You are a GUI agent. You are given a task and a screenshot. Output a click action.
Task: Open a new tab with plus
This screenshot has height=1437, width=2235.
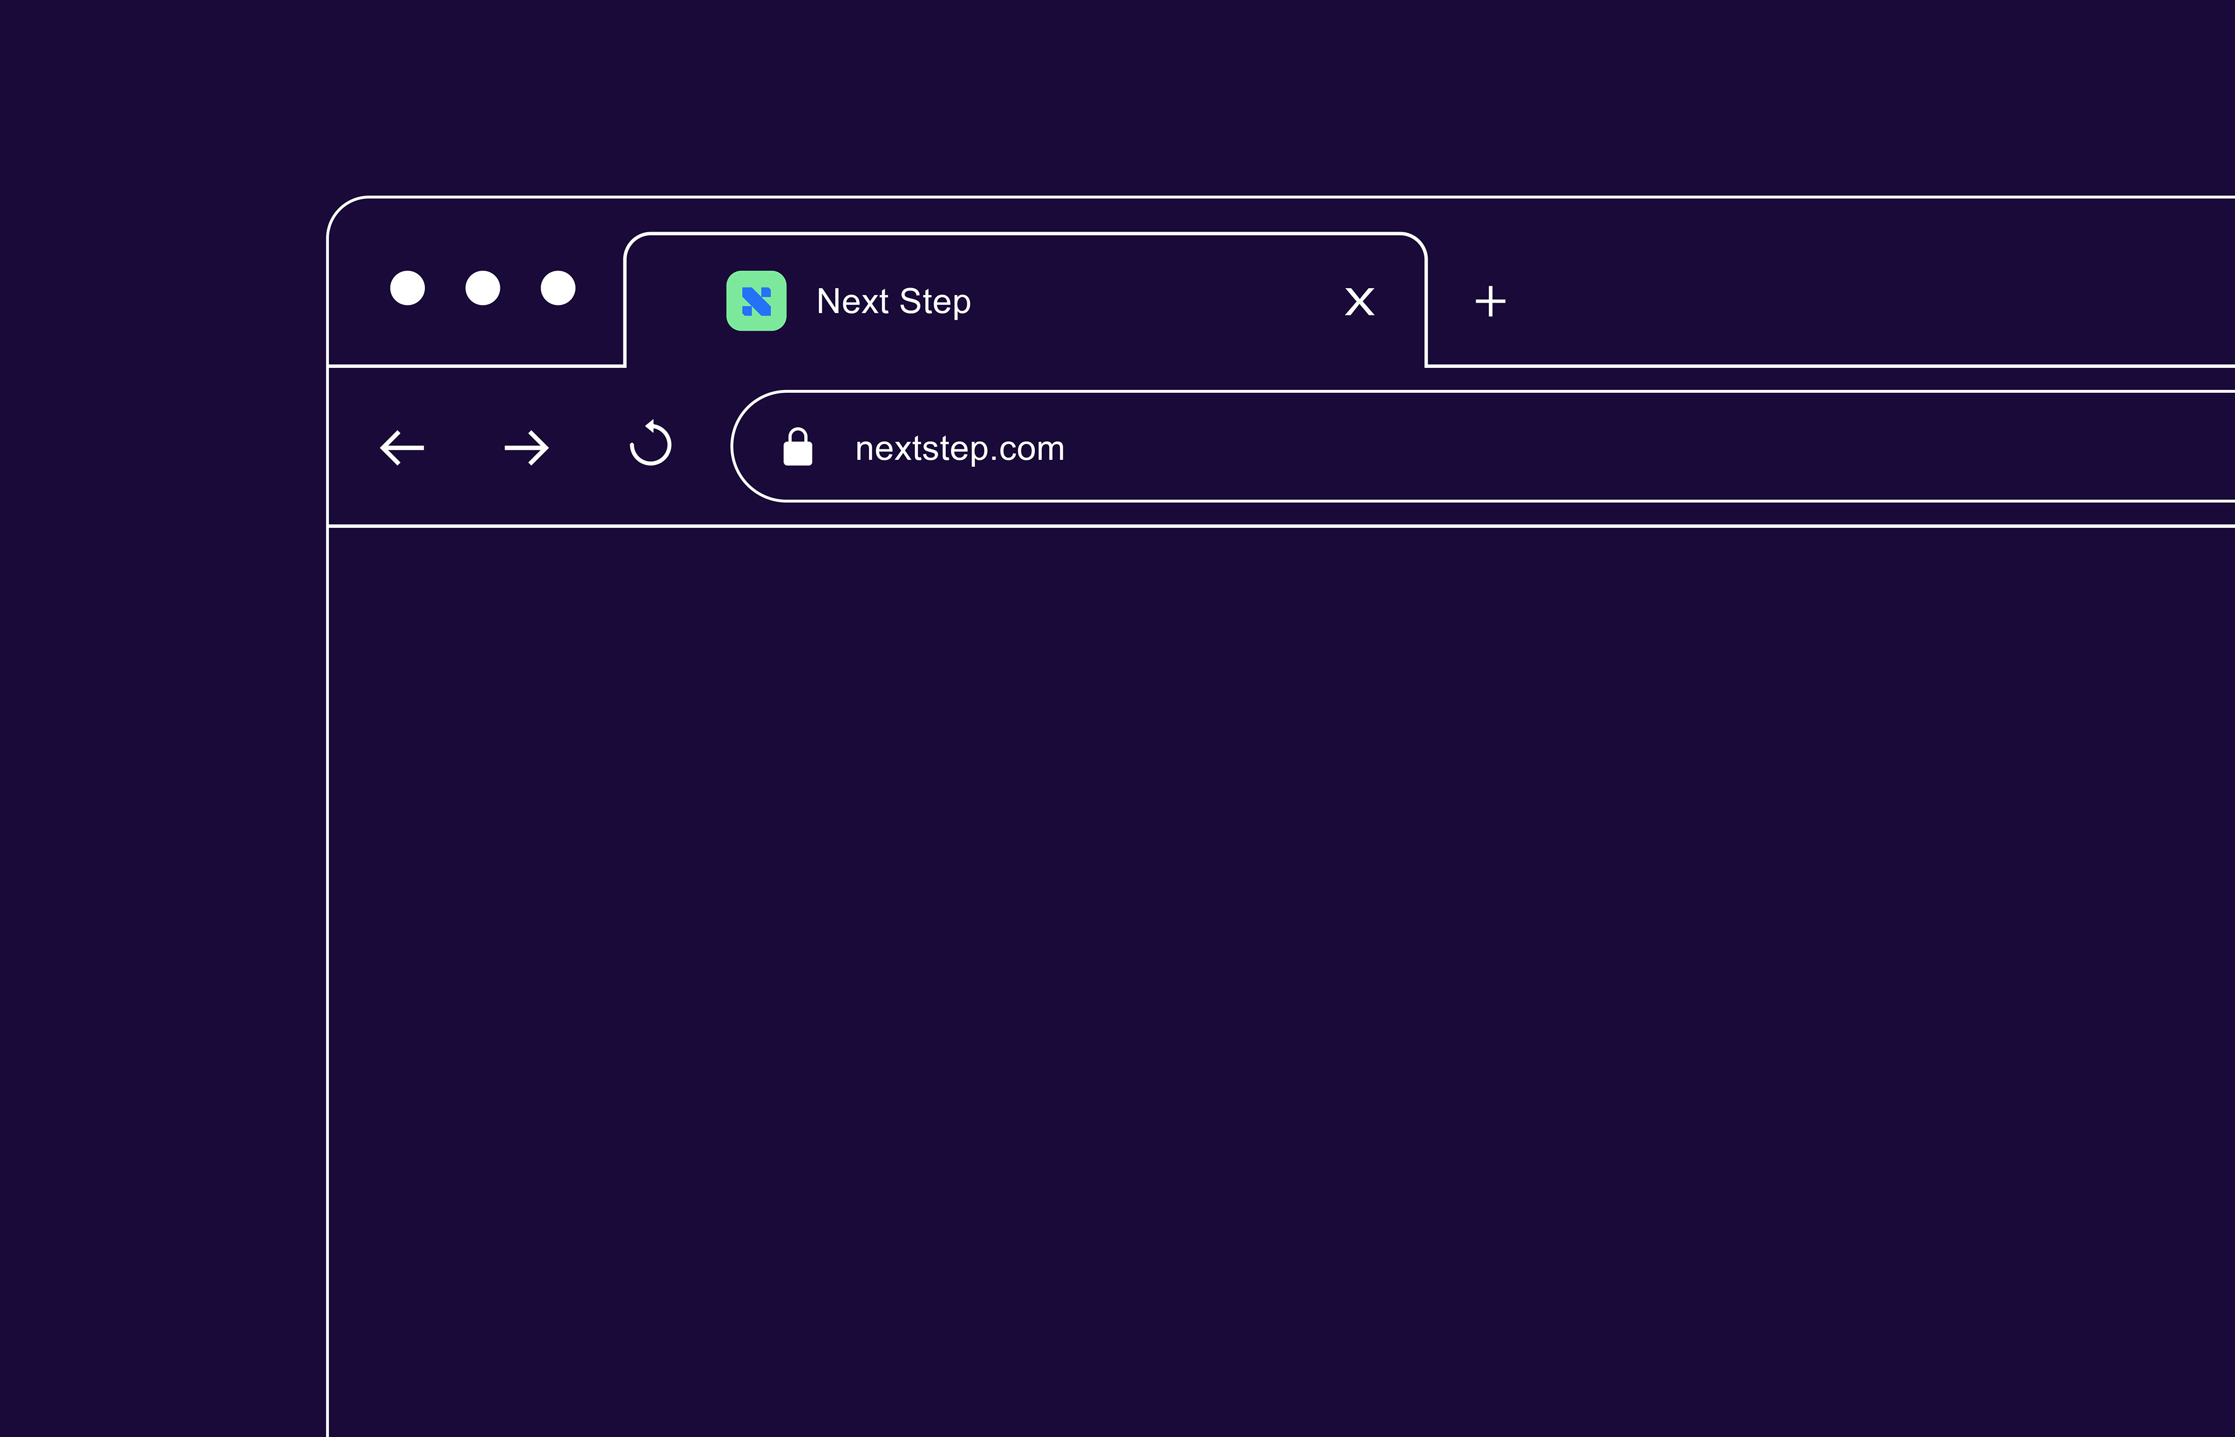(1491, 301)
